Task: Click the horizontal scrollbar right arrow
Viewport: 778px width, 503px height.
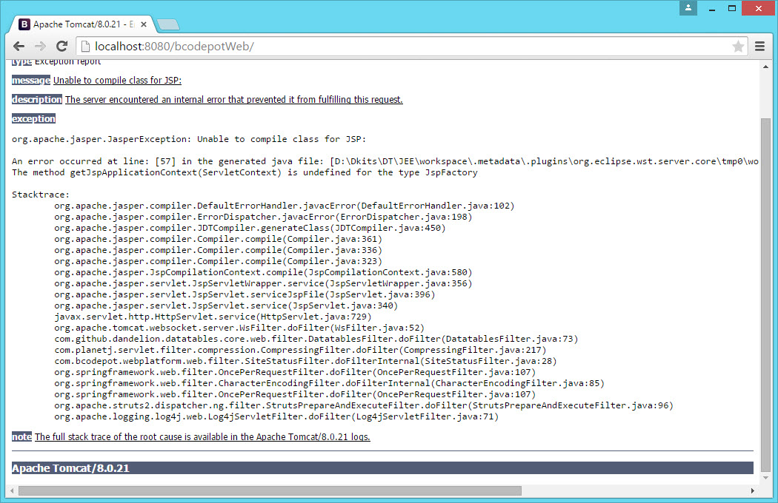Action: [x=754, y=490]
